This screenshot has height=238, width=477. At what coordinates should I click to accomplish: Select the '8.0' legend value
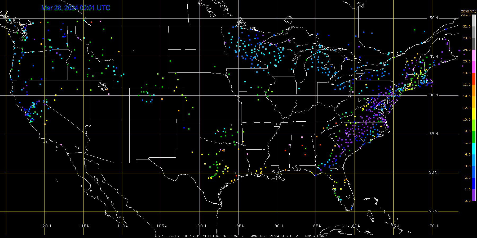click(x=468, y=131)
